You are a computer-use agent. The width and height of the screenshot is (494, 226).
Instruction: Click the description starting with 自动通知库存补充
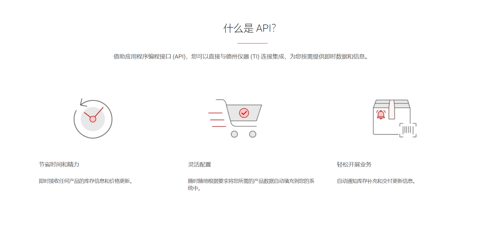pos(377,181)
